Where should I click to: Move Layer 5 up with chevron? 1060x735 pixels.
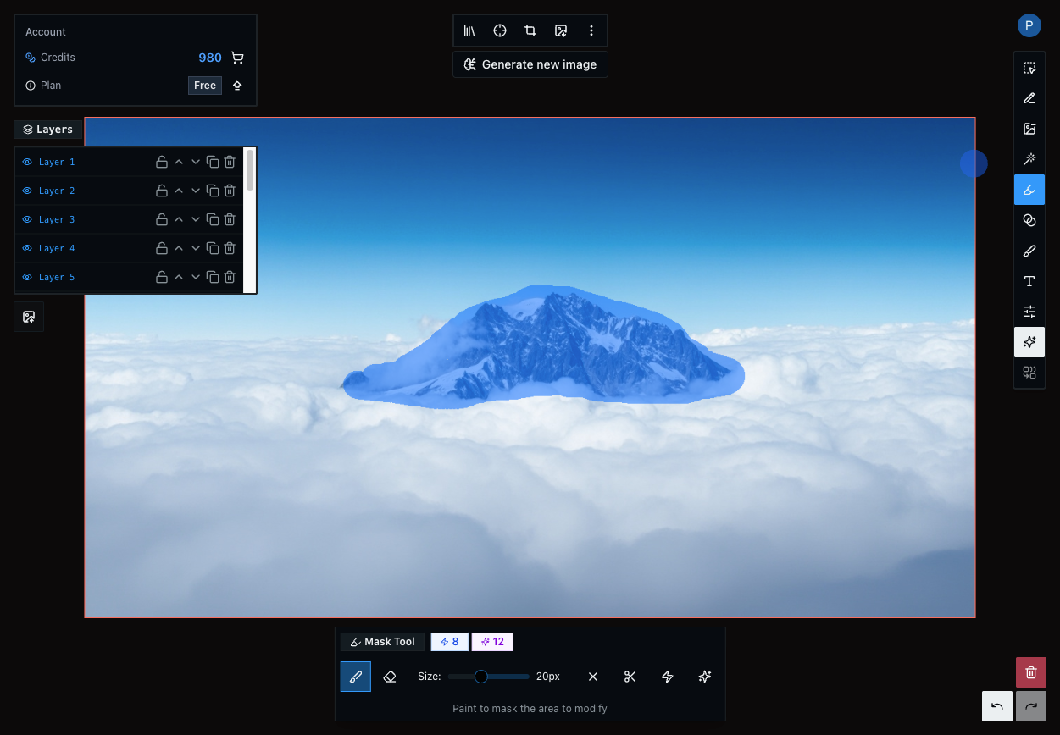(179, 277)
